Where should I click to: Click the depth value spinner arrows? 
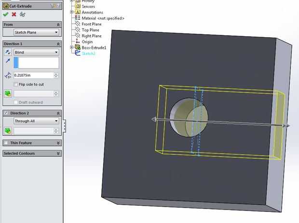click(x=56, y=75)
